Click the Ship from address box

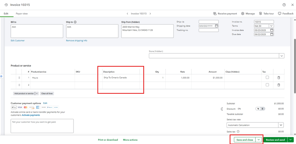pos(147,31)
